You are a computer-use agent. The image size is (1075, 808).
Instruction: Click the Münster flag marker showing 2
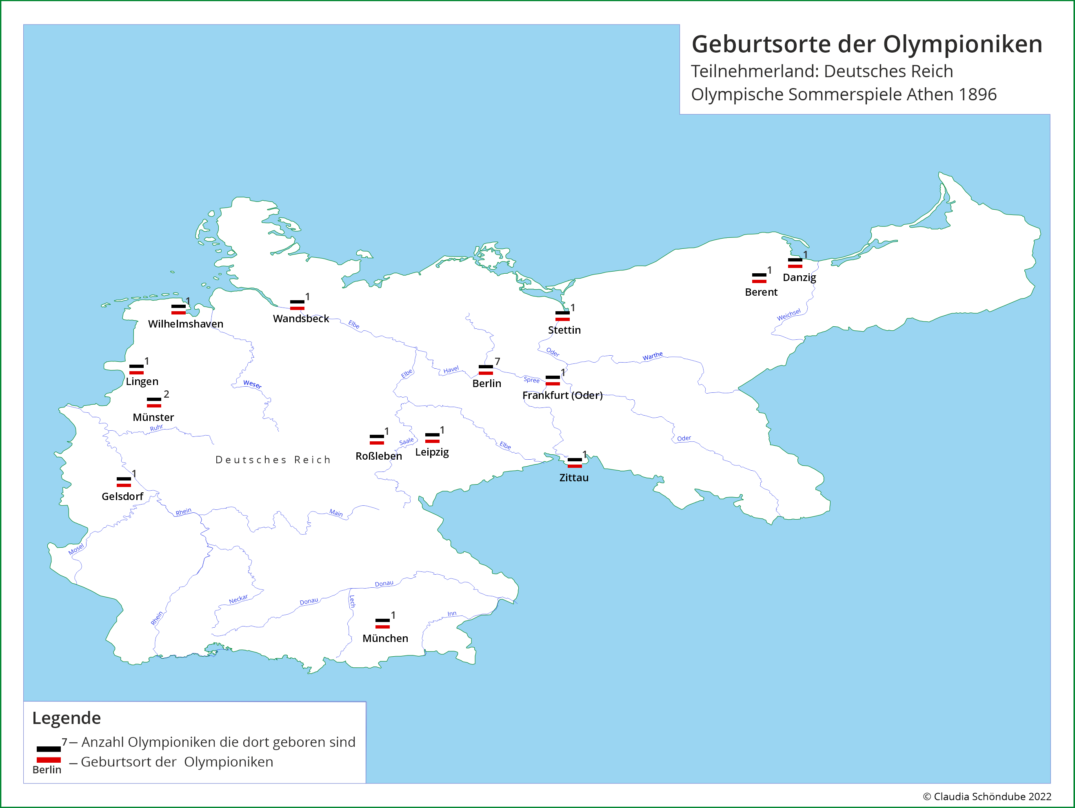tap(153, 402)
